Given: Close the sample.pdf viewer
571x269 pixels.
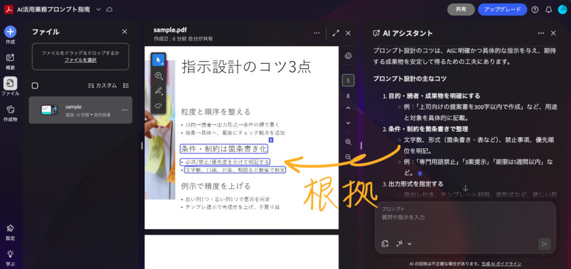Looking at the screenshot, I should [348, 33].
